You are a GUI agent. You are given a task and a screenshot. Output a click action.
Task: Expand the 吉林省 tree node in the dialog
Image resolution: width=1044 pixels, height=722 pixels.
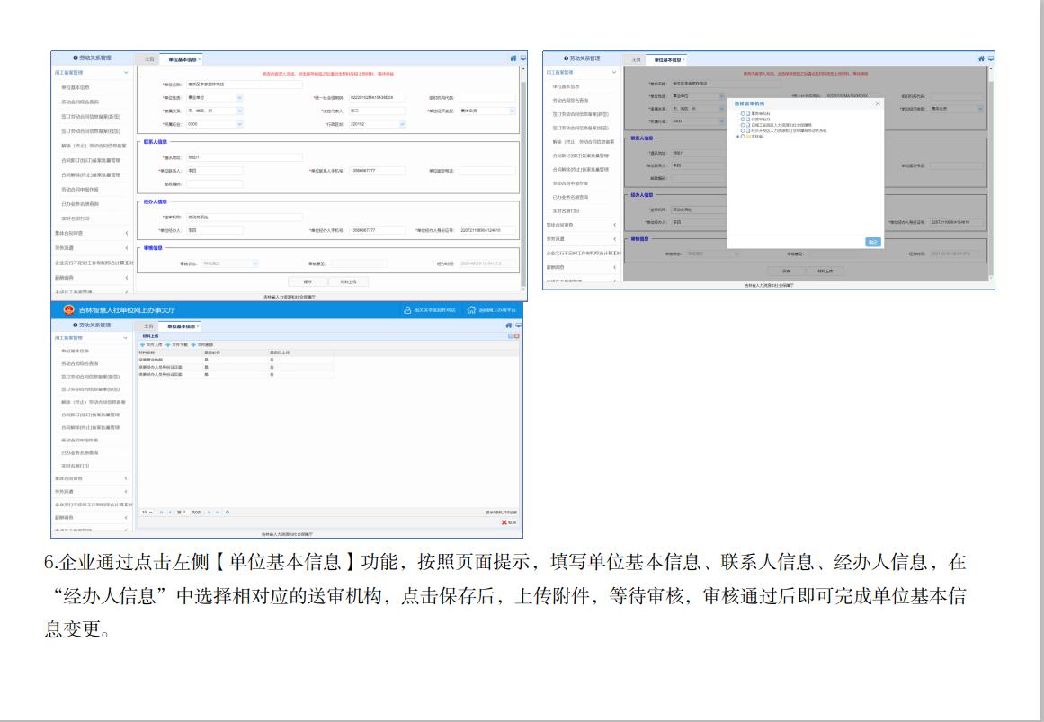[737, 137]
